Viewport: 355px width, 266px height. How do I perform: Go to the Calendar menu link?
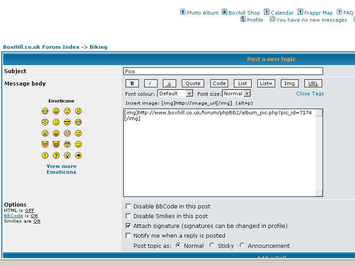tap(282, 13)
